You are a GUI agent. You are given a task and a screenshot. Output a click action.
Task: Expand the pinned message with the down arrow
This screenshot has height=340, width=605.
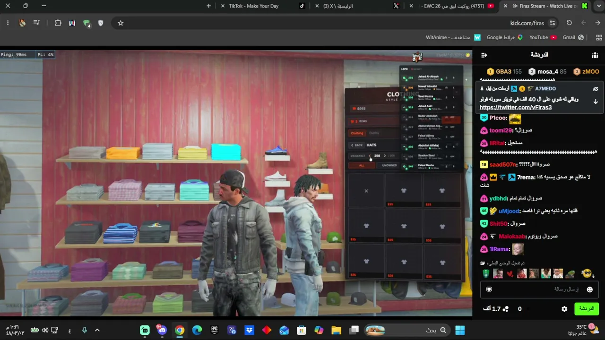pos(596,102)
